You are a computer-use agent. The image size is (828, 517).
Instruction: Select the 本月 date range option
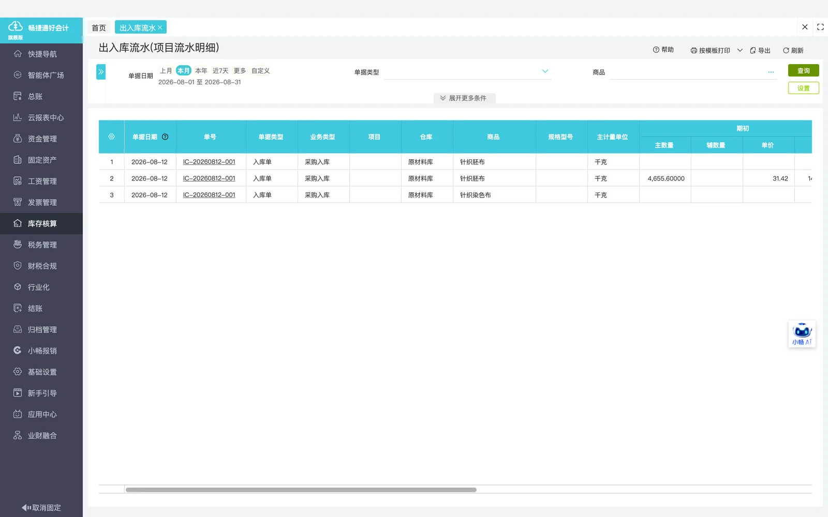pyautogui.click(x=184, y=71)
